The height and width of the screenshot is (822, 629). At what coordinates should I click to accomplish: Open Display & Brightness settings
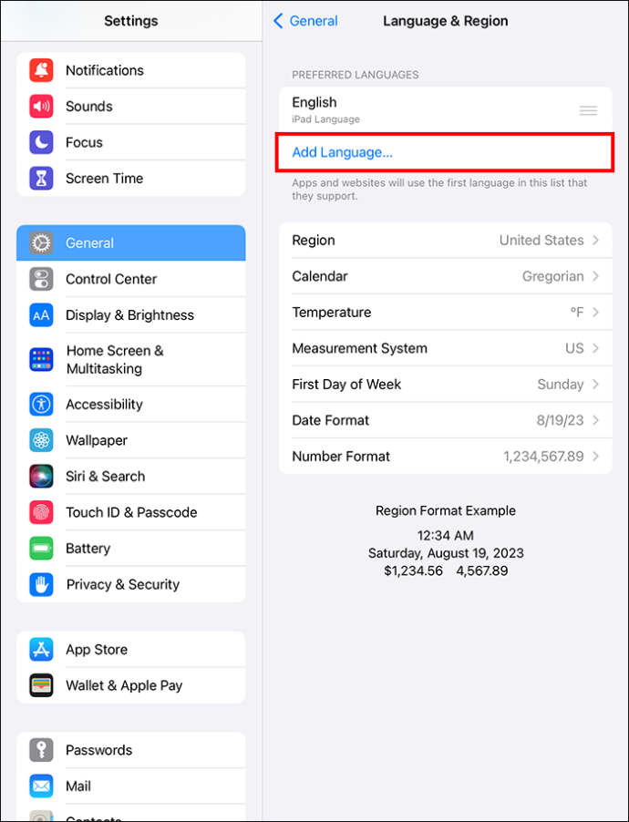tap(130, 315)
